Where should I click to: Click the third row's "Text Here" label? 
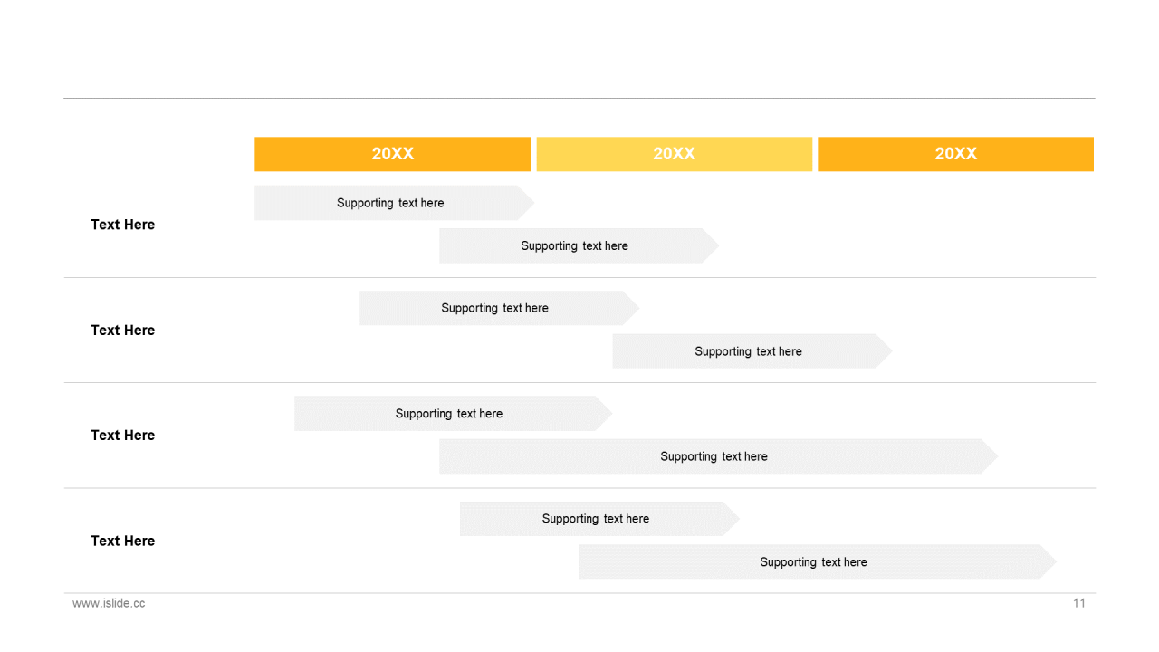click(x=123, y=436)
